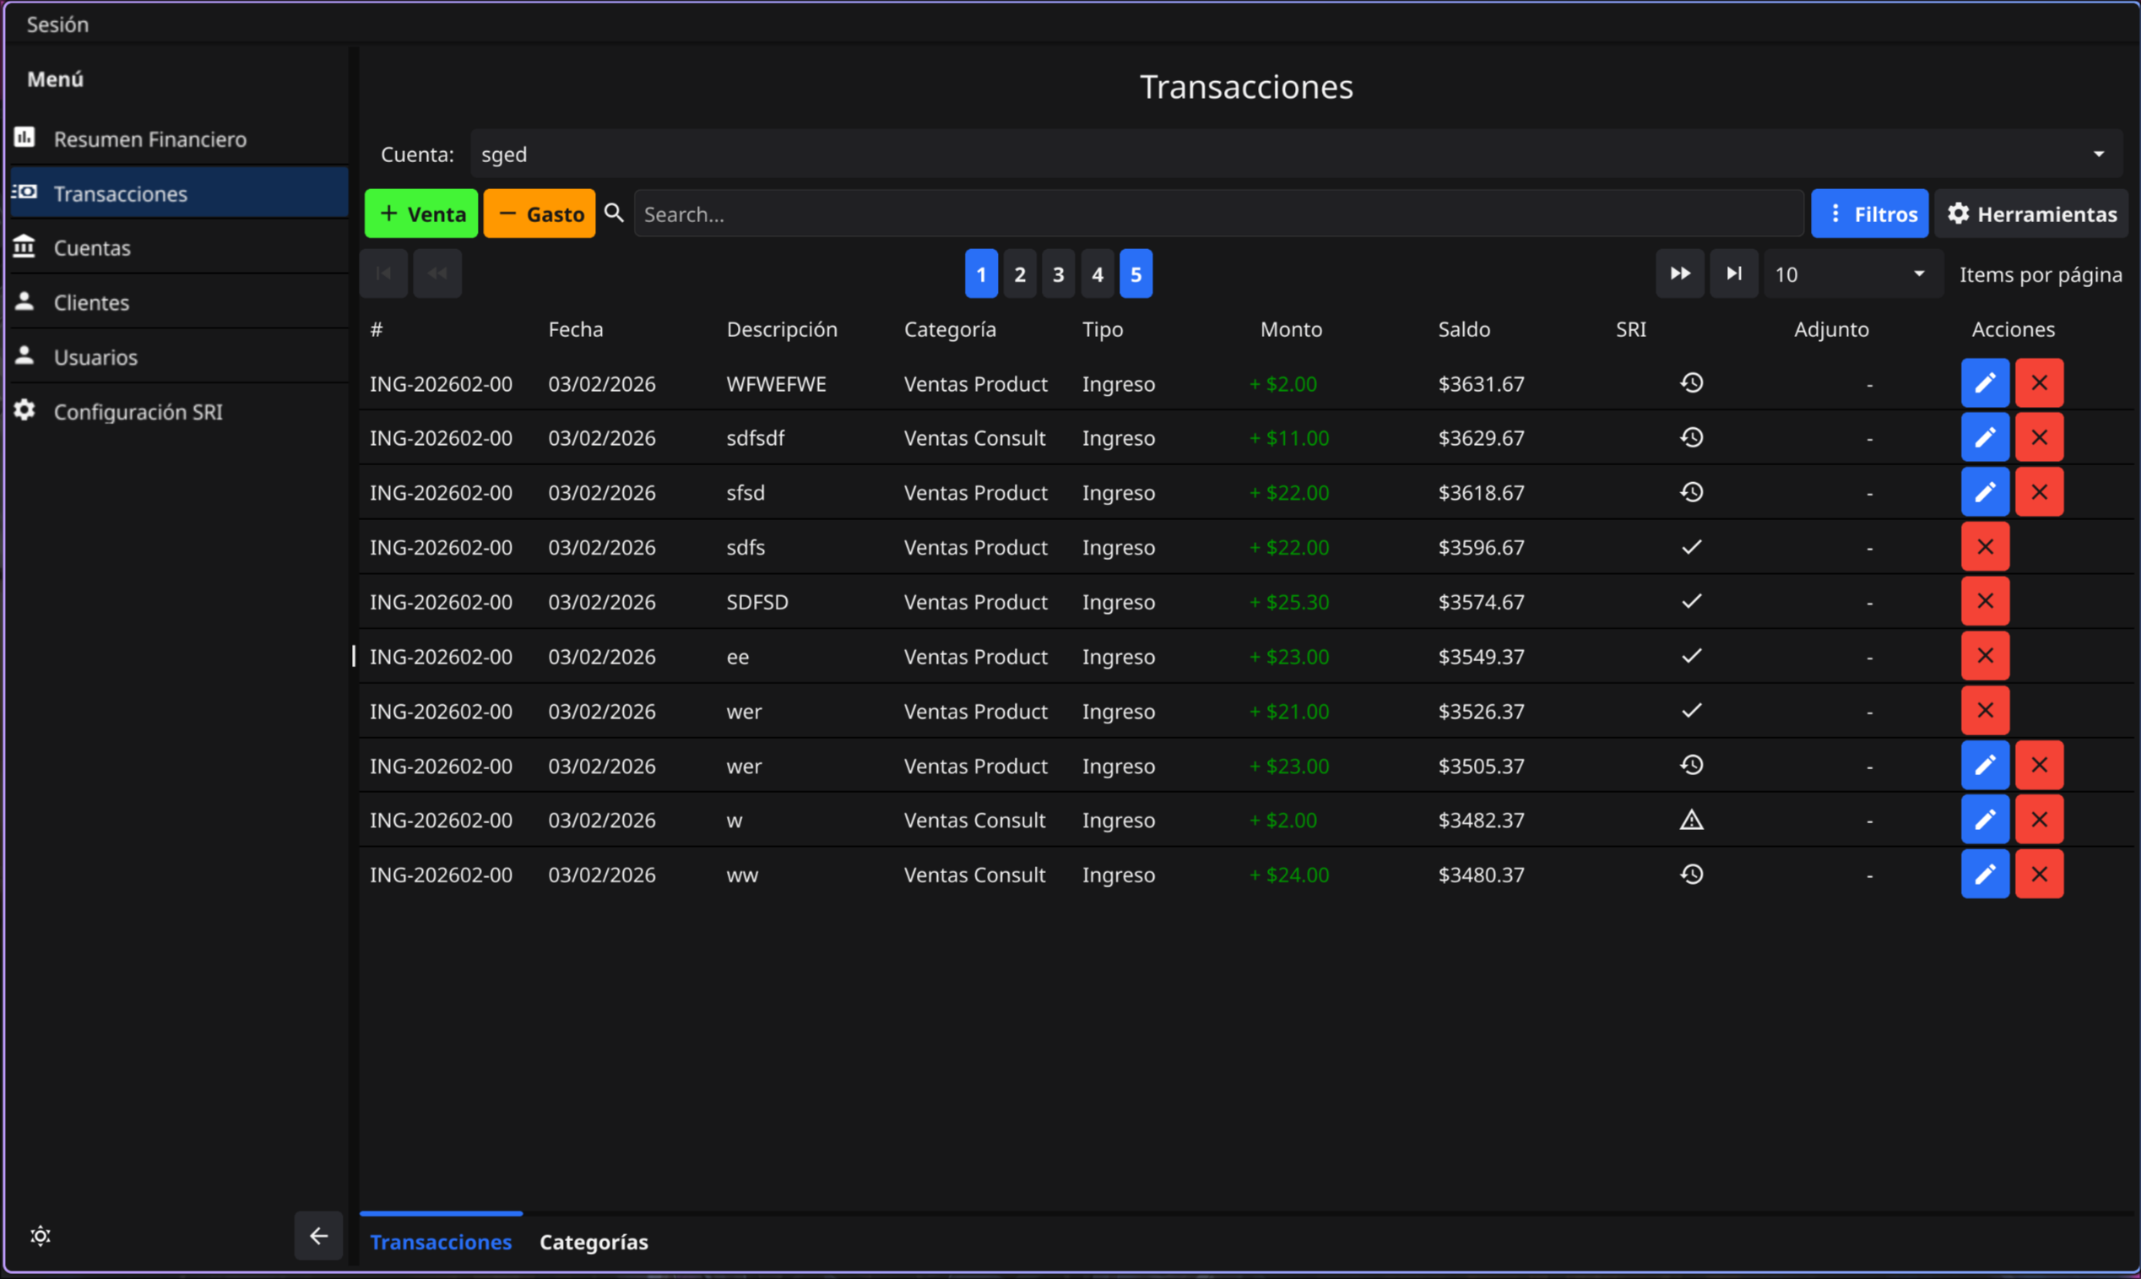
Task: Click the edit pencil for WFWEFWE transaction
Action: 1984,383
